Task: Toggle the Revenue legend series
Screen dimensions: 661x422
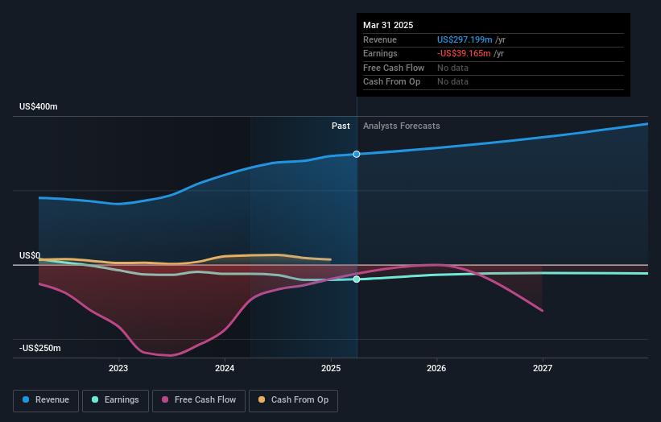Action: coord(46,400)
